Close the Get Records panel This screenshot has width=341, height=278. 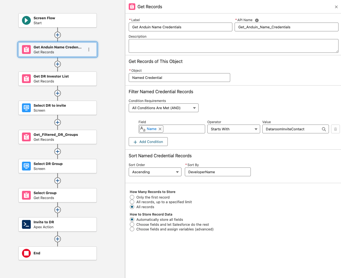coord(336,7)
